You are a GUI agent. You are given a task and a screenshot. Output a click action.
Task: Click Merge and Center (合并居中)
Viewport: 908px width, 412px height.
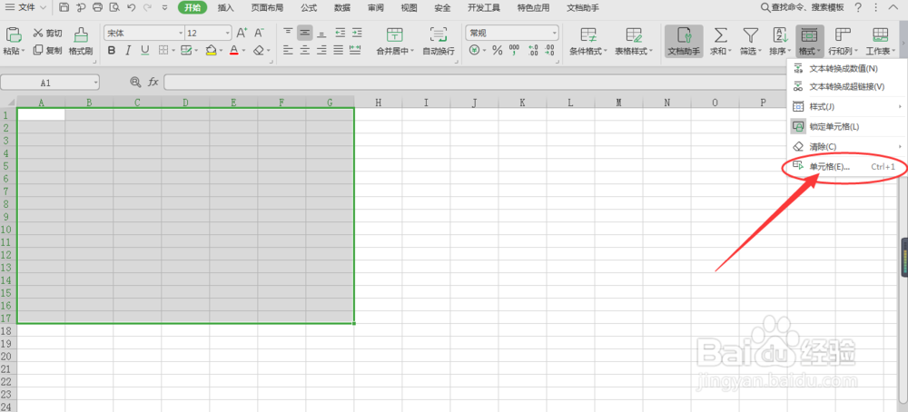(395, 41)
